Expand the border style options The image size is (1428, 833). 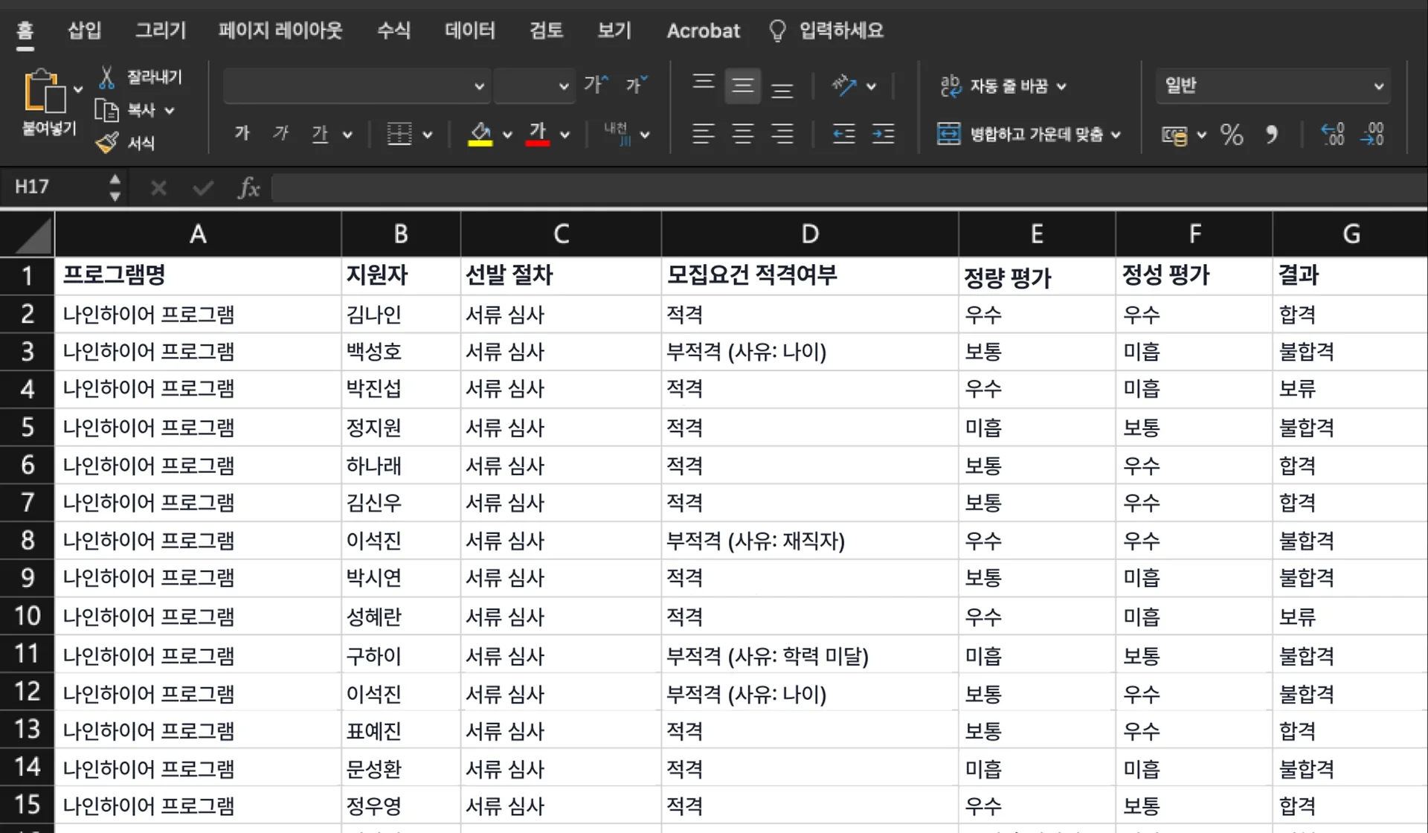pyautogui.click(x=428, y=135)
